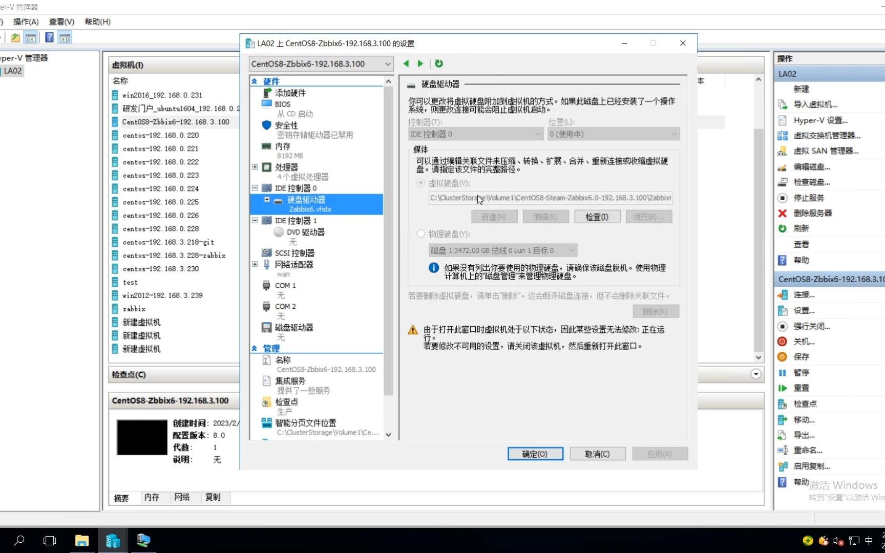885x553 pixels.
Task: Go to previous VM with green back arrow
Action: [406, 63]
